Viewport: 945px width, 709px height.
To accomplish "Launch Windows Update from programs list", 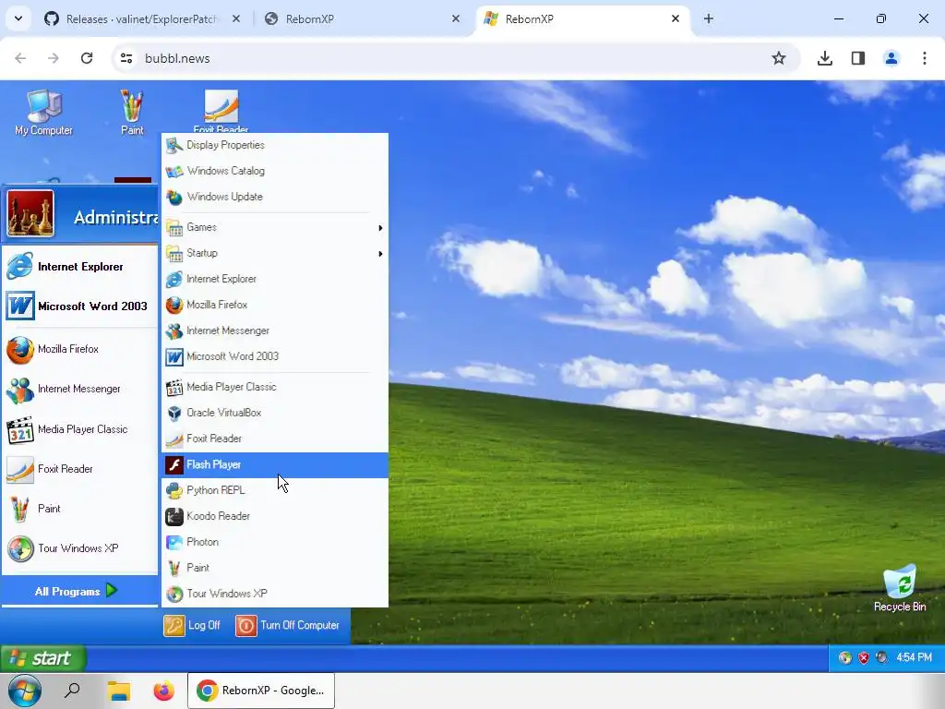I will pyautogui.click(x=275, y=198).
